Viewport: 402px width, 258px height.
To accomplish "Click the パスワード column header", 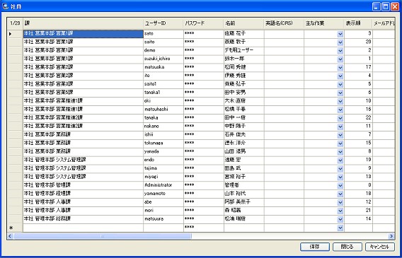I will click(x=204, y=24).
